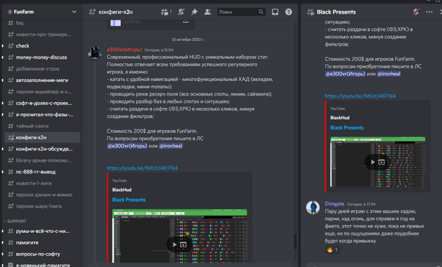The height and width of the screenshot is (267, 442).
Task: Click the hash icon next to тайный-санта
Action: tap(11, 126)
